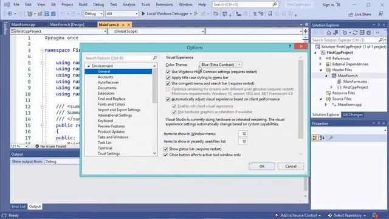
Task: Click the navigate backward circle icon
Action: pos(10,13)
